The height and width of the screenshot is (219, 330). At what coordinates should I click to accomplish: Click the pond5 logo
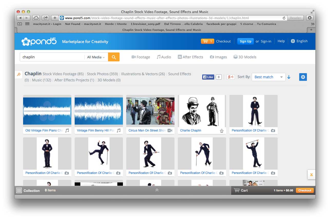click(x=39, y=41)
